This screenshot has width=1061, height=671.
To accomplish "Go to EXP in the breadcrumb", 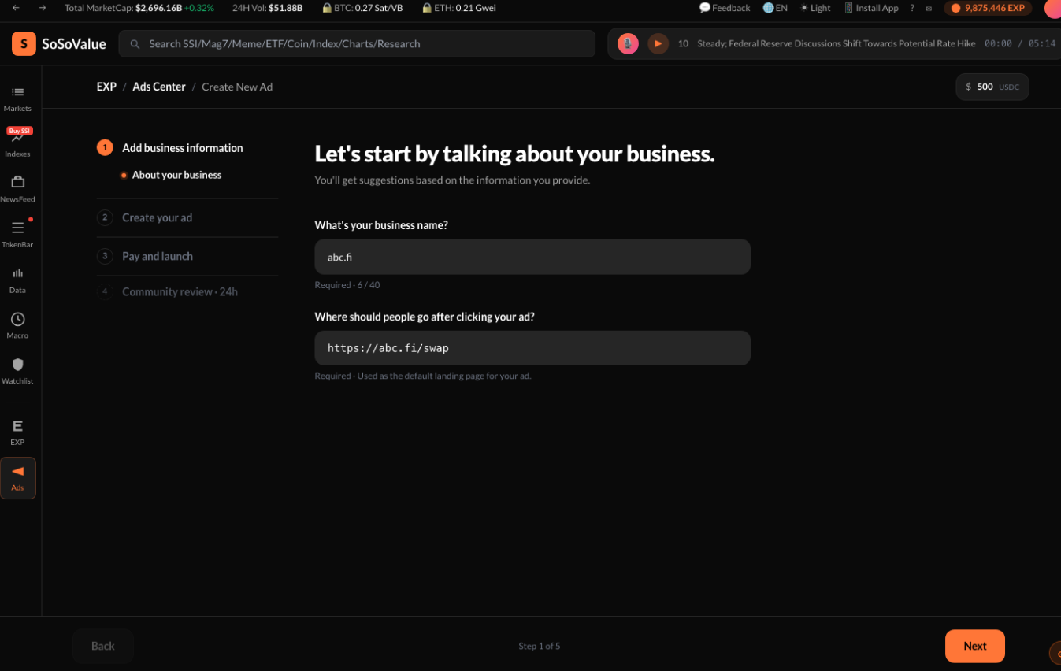I will point(106,87).
